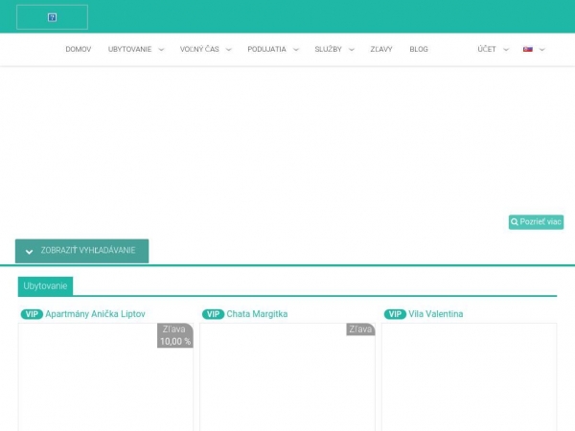This screenshot has width=575, height=431.
Task: Open the Účet account dropdown
Action: pyautogui.click(x=493, y=49)
